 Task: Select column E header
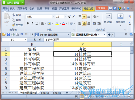pos(32,44)
